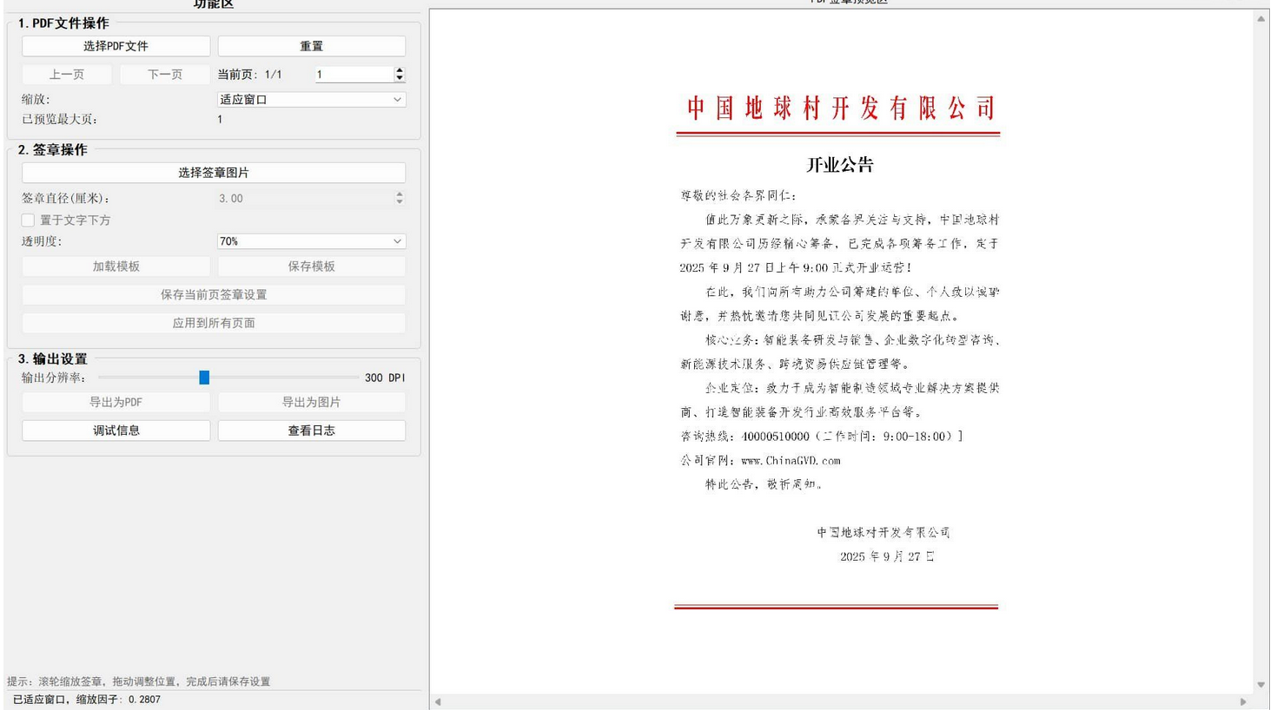This screenshot has width=1277, height=710.
Task: Click the 特此公告 closing line
Action: 764,484
